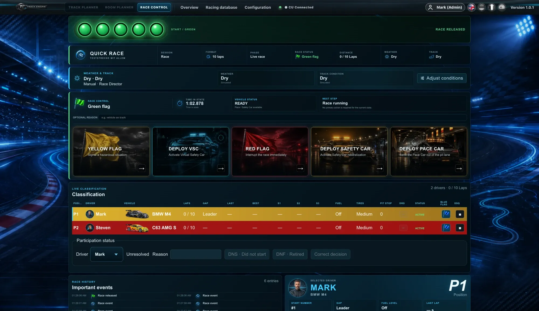Screen dimensions: 539x311
Task: Click the Quick Race emblem icon
Action: pos(81,55)
